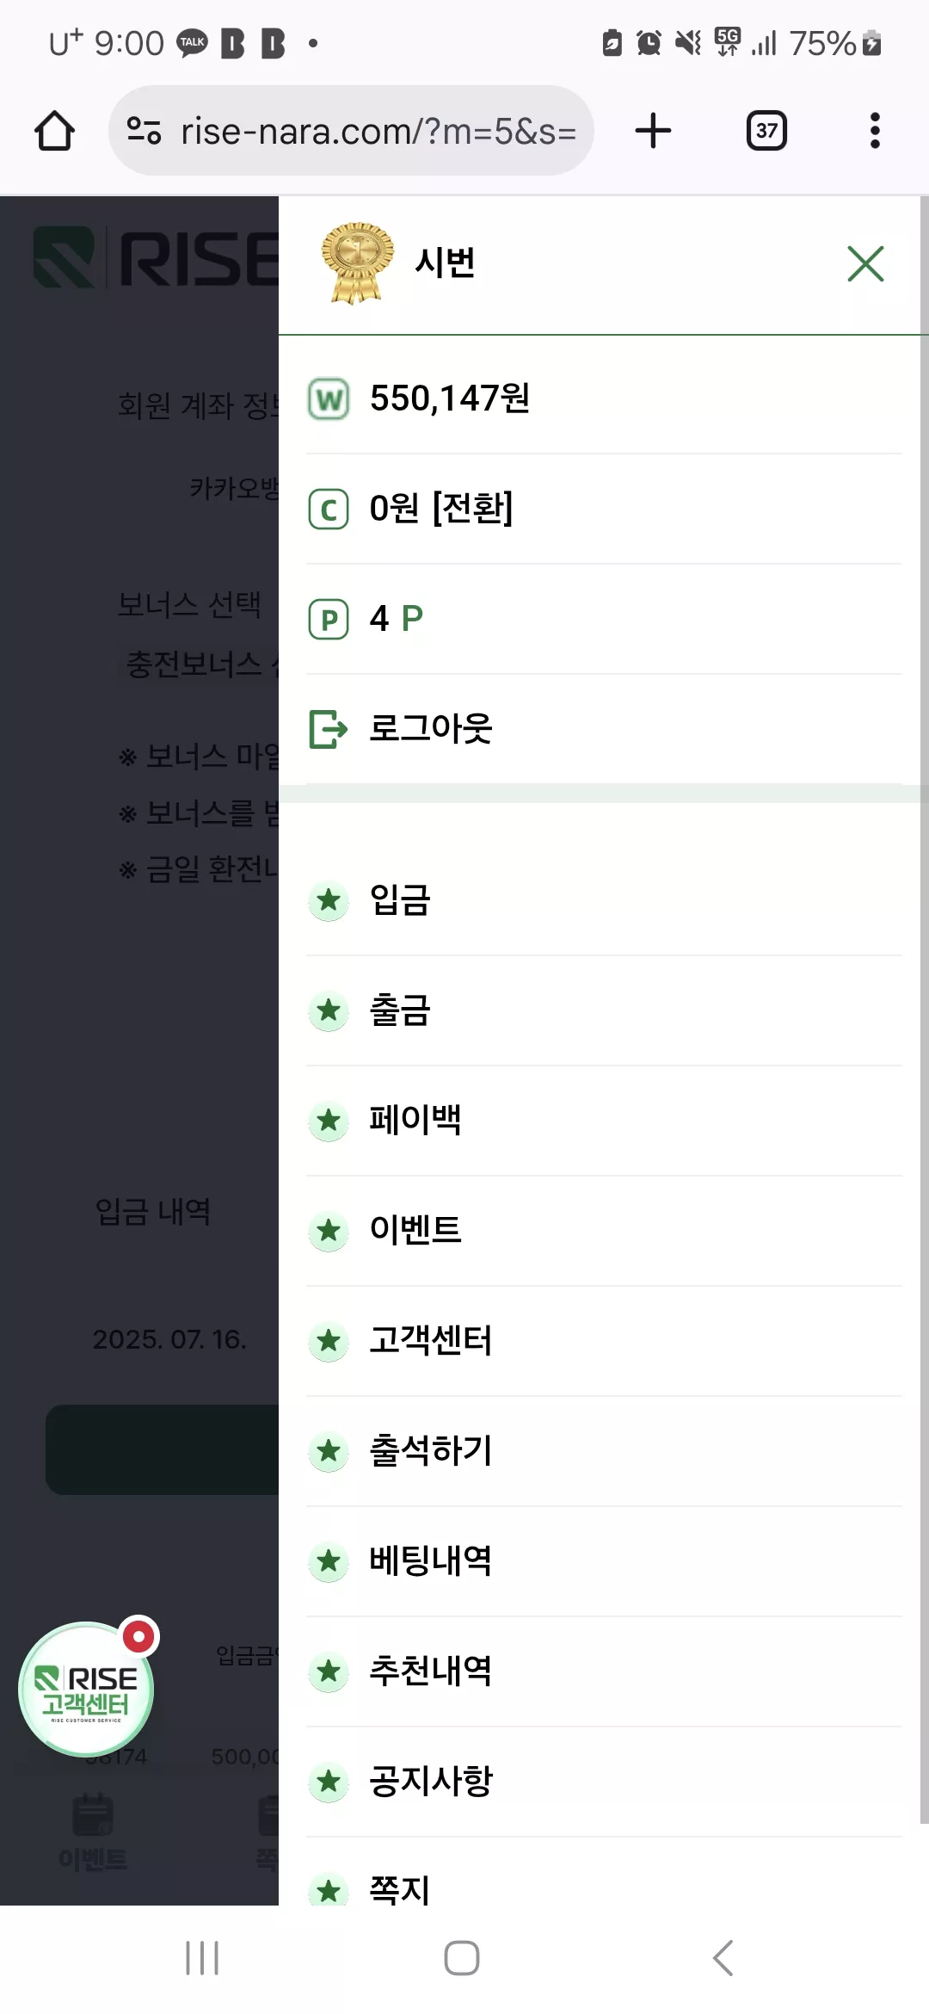
Task: Tap the W won balance icon
Action: coord(329,399)
